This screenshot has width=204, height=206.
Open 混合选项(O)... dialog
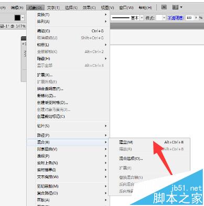[x=149, y=159]
